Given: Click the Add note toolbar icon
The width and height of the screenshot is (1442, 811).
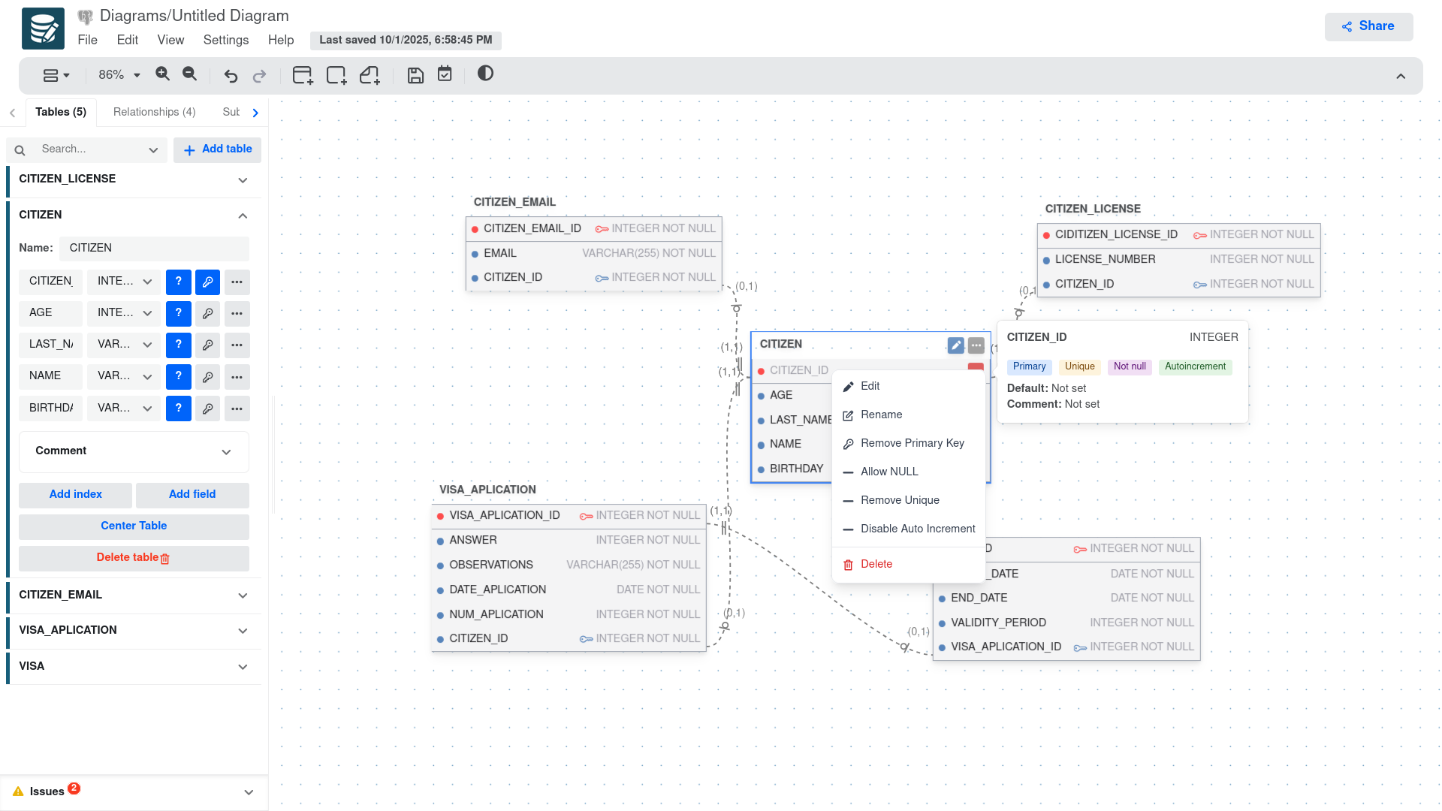Looking at the screenshot, I should [x=370, y=75].
